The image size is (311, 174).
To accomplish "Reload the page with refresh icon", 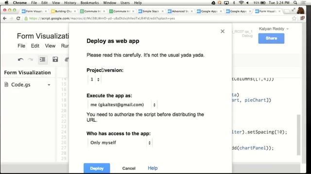I will coord(18,18).
